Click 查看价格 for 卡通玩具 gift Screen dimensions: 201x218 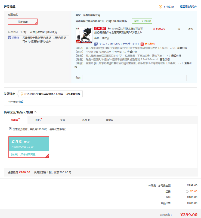click(165, 59)
